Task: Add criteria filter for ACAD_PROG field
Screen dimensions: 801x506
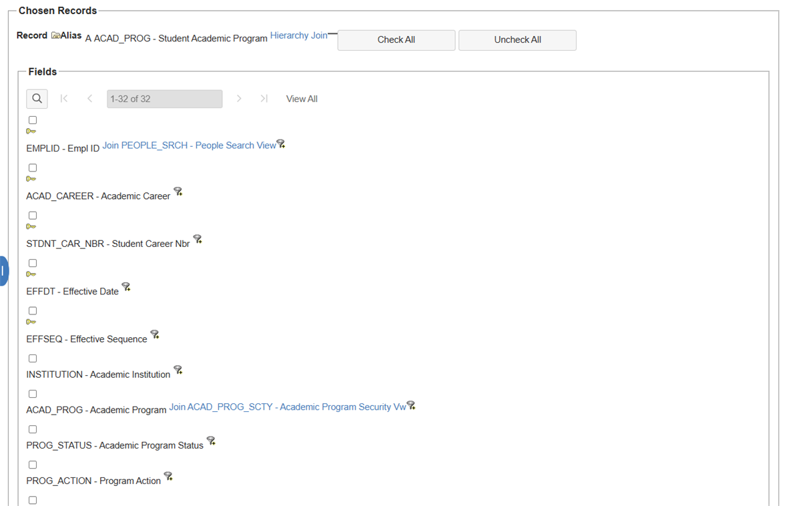Action: point(411,405)
